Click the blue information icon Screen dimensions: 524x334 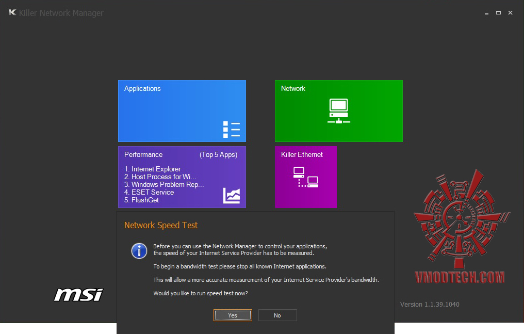pos(139,251)
